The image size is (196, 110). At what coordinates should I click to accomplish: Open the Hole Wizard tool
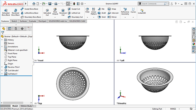(55, 11)
